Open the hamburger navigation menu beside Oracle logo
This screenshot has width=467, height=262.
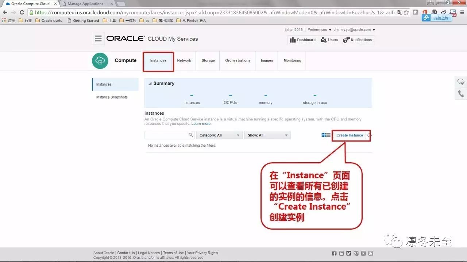pyautogui.click(x=98, y=39)
